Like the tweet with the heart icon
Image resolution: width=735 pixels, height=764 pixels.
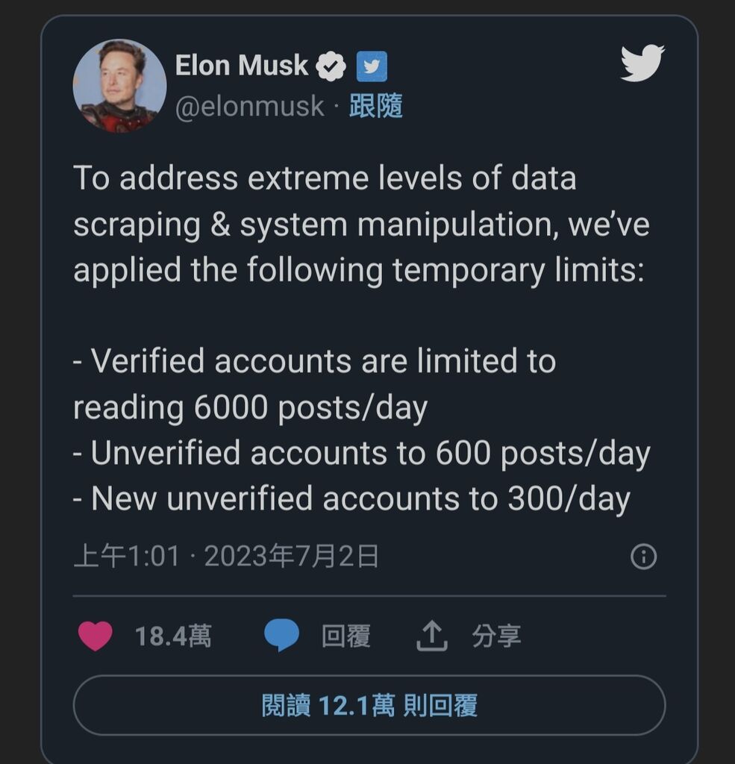click(96, 636)
